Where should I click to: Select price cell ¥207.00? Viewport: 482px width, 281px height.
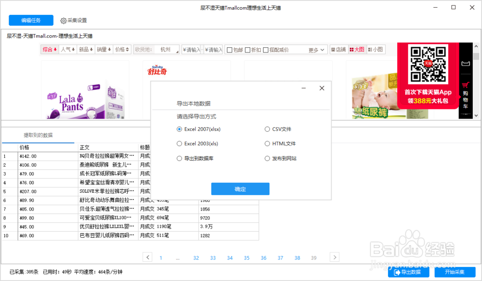click(x=48, y=191)
